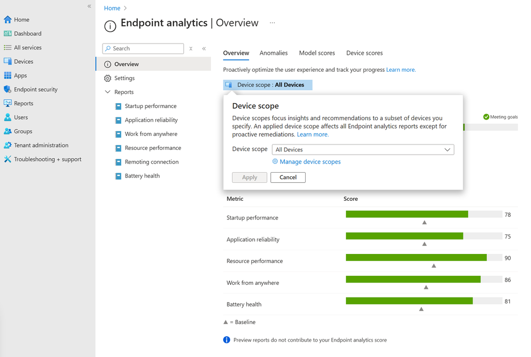531x357 pixels.
Task: Open Users via the person icon
Action: point(7,117)
